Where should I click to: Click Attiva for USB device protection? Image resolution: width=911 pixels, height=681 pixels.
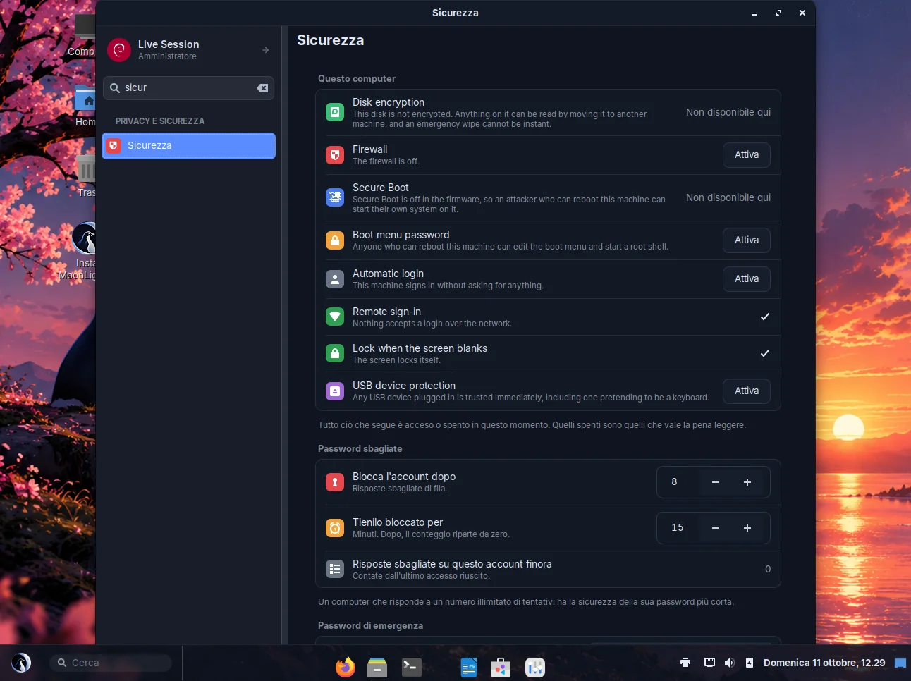click(x=747, y=391)
